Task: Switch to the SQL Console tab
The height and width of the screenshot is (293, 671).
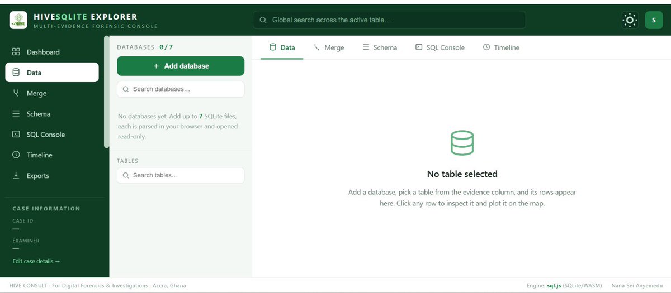Action: point(440,47)
